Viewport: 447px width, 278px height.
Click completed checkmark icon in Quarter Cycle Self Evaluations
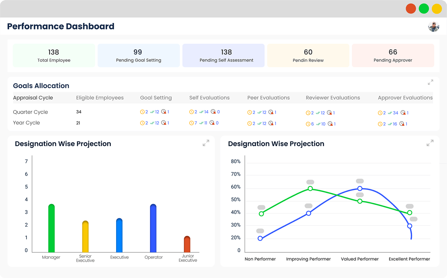pyautogui.click(x=201, y=112)
